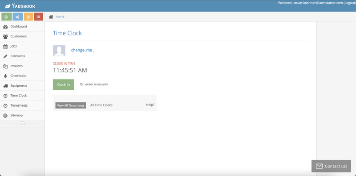This screenshot has height=176, width=356.
Task: Click the blue gears shortcut button
Action: click(17, 17)
